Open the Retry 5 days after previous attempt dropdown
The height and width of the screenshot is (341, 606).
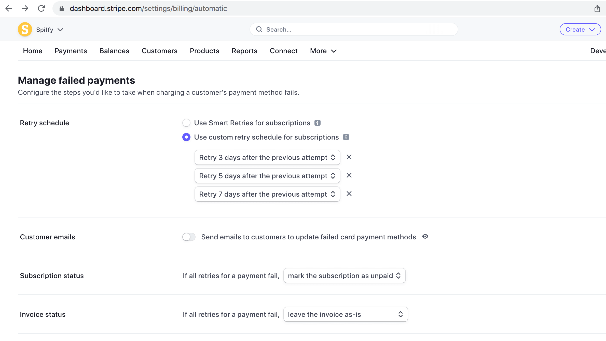click(267, 176)
